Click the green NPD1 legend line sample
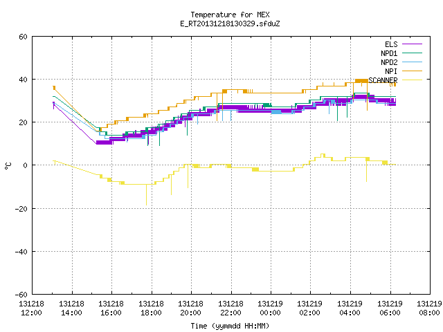The height and width of the screenshot is (332, 443). [x=412, y=53]
